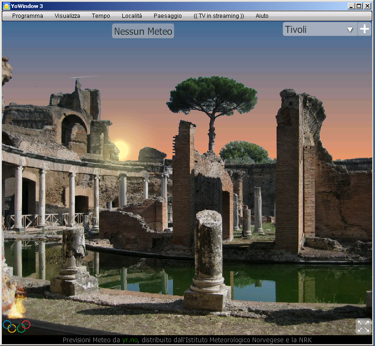Click the TV in streaming menu item
This screenshot has width=375, height=346.
(x=218, y=16)
